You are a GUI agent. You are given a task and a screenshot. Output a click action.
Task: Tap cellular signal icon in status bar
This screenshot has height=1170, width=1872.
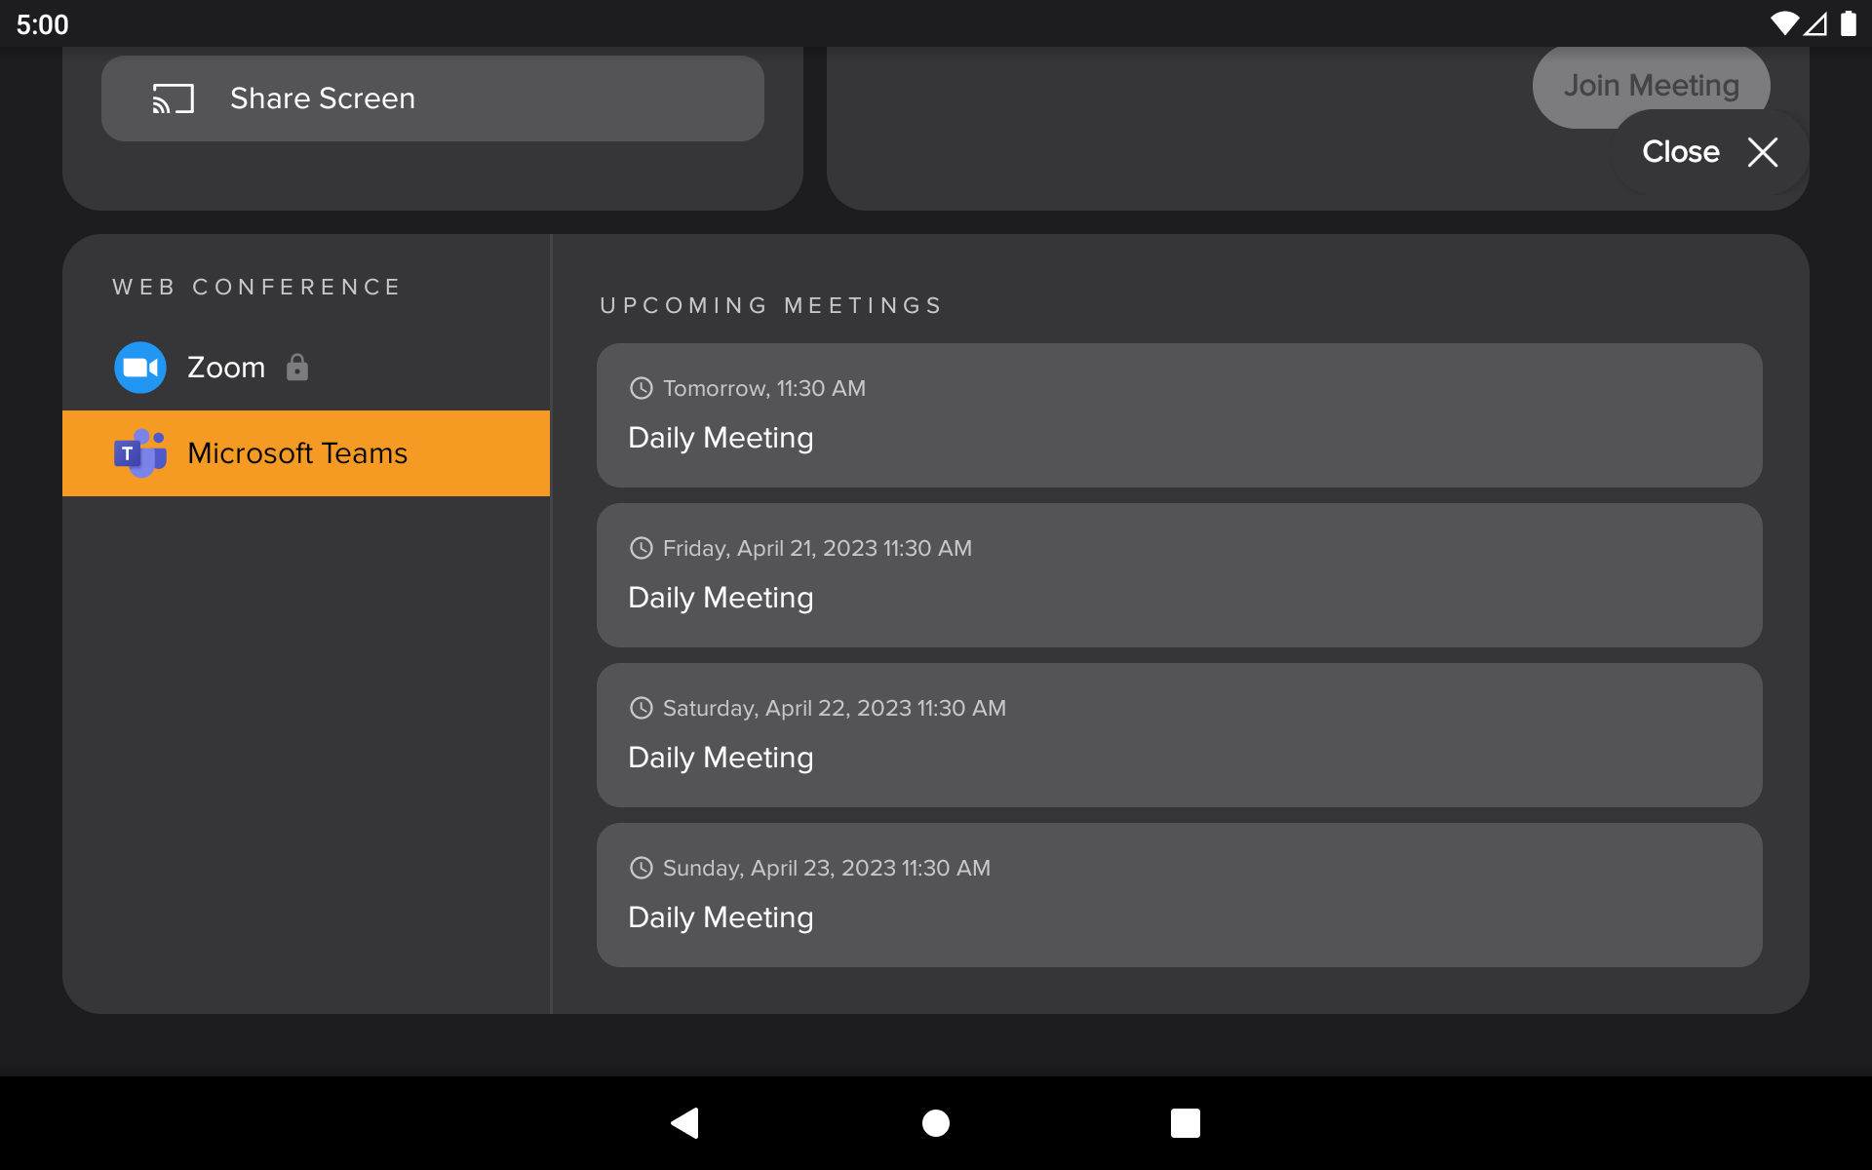point(1815,23)
